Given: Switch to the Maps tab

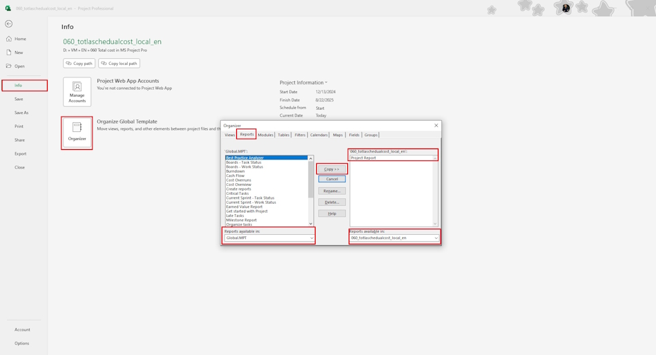Looking at the screenshot, I should tap(338, 135).
